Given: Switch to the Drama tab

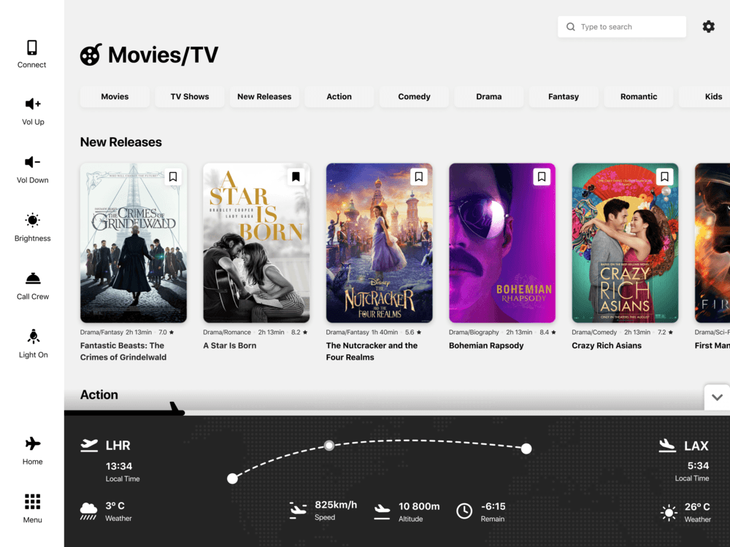Looking at the screenshot, I should (x=489, y=97).
